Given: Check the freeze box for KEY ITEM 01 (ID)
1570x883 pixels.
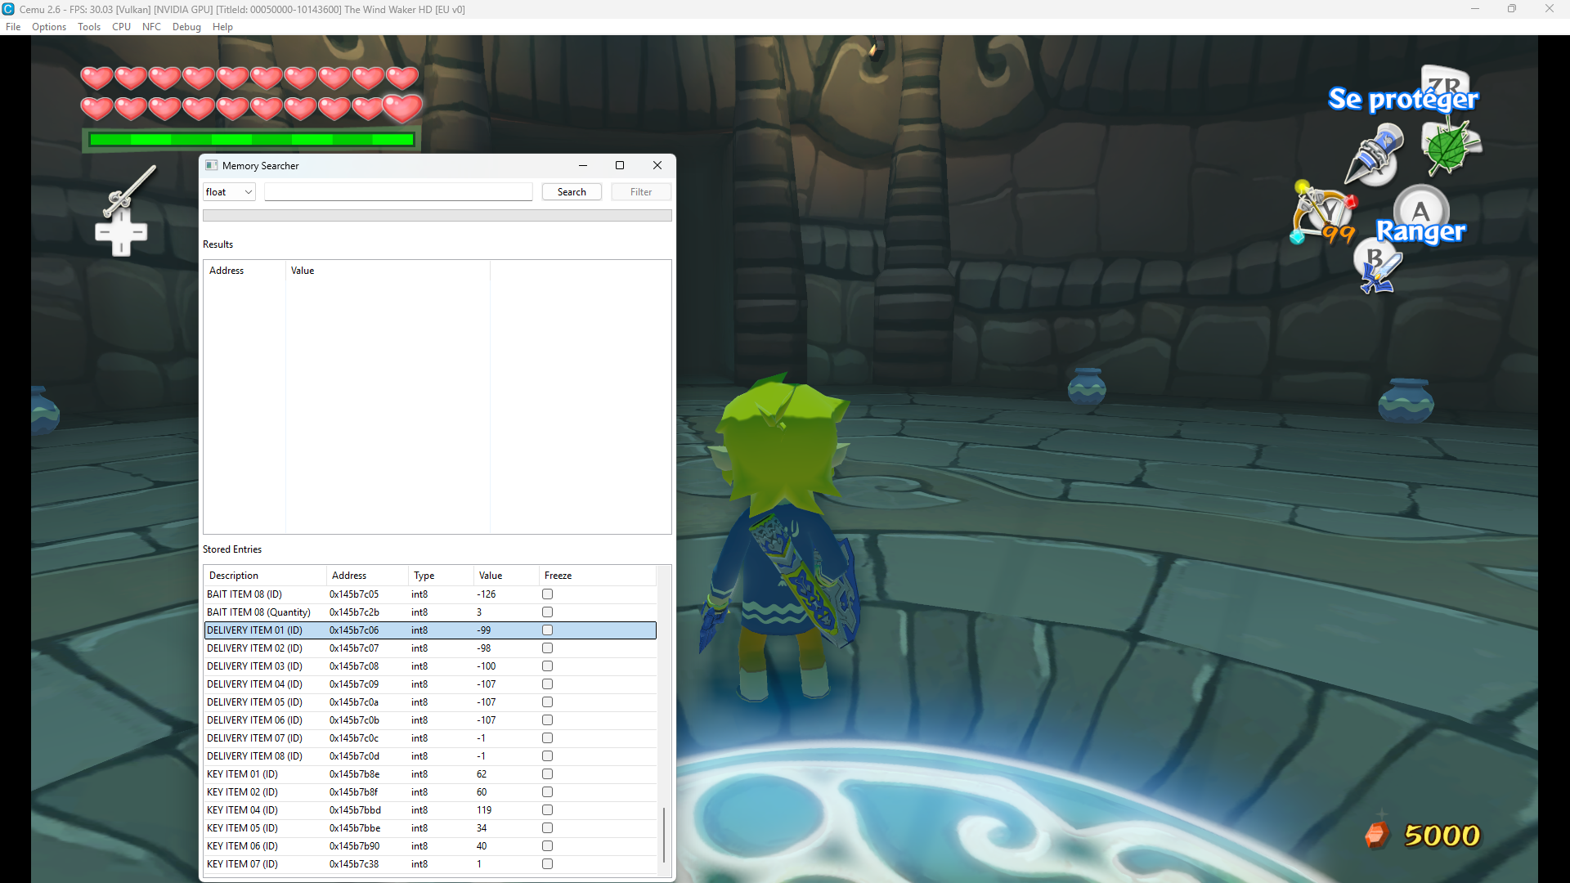Looking at the screenshot, I should coord(547,774).
